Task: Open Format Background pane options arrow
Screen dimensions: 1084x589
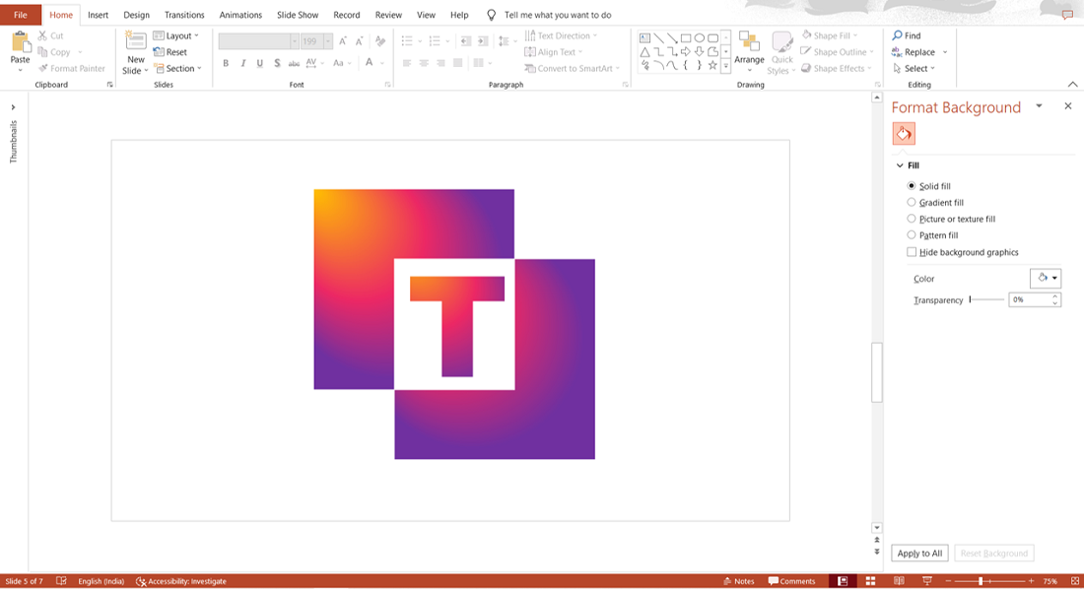Action: (x=1039, y=105)
